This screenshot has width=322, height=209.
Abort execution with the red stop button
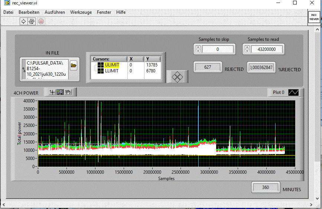point(41,22)
